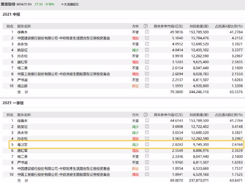The width and height of the screenshot is (245, 183).
Task: Click 减少 direction in 中报 rank 4
Action: click(x=135, y=50)
